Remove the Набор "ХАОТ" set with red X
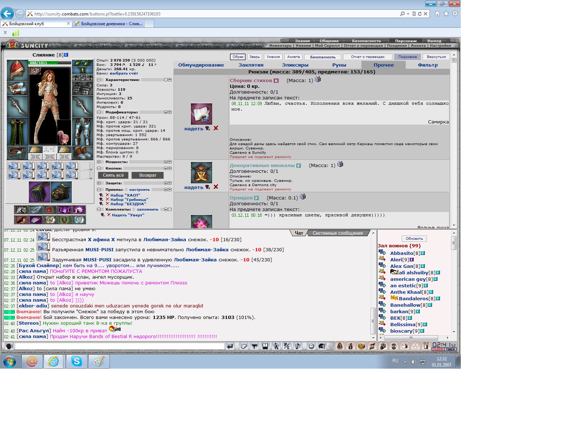Screen dimensions: 576x432 point(107,195)
